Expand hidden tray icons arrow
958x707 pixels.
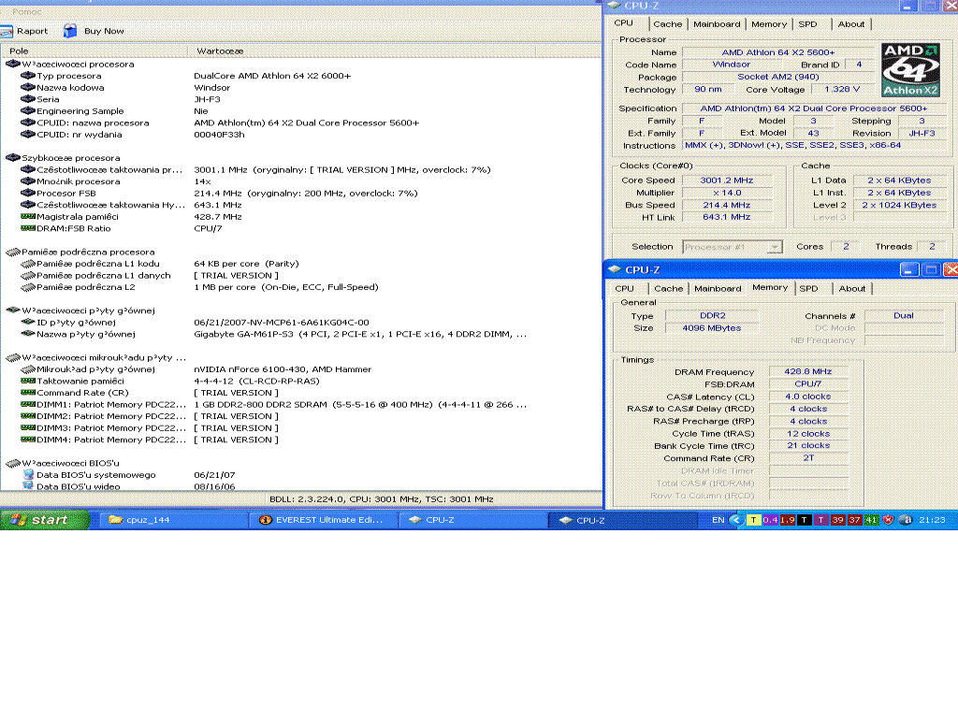point(737,520)
